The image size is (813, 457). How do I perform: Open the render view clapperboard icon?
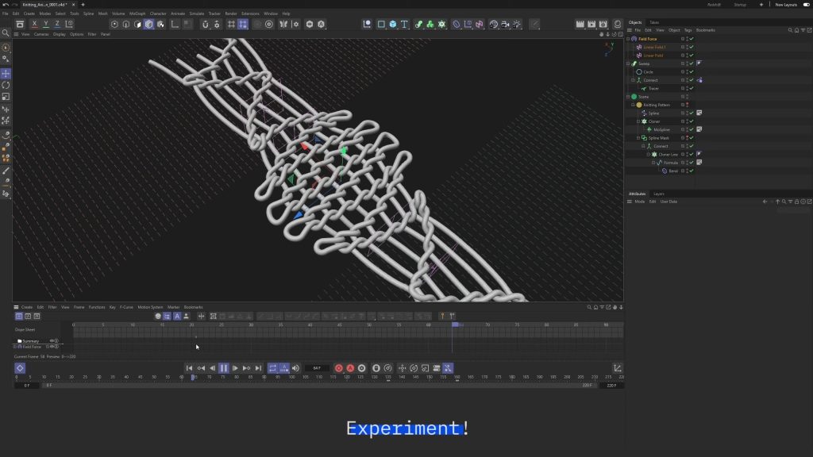[x=580, y=24]
